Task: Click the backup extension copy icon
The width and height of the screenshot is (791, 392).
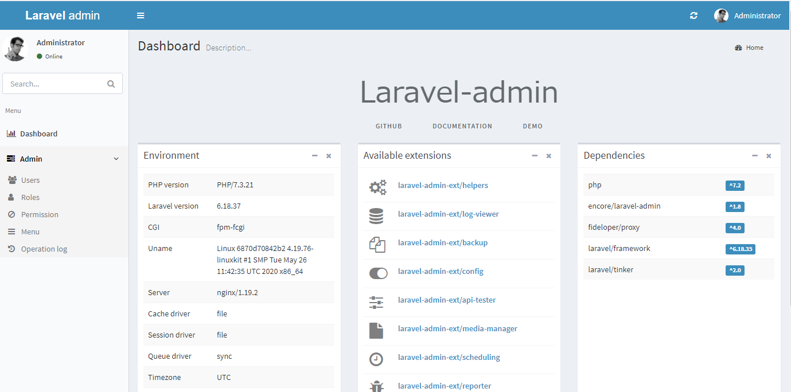Action: click(x=377, y=245)
